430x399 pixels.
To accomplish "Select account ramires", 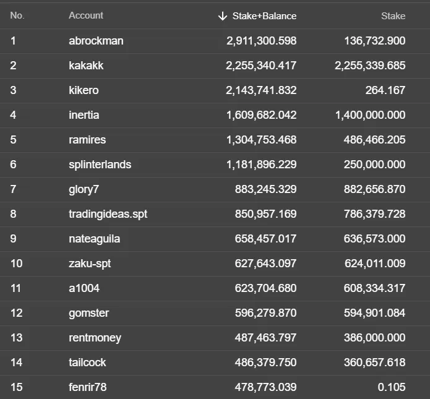I will pyautogui.click(x=87, y=140).
